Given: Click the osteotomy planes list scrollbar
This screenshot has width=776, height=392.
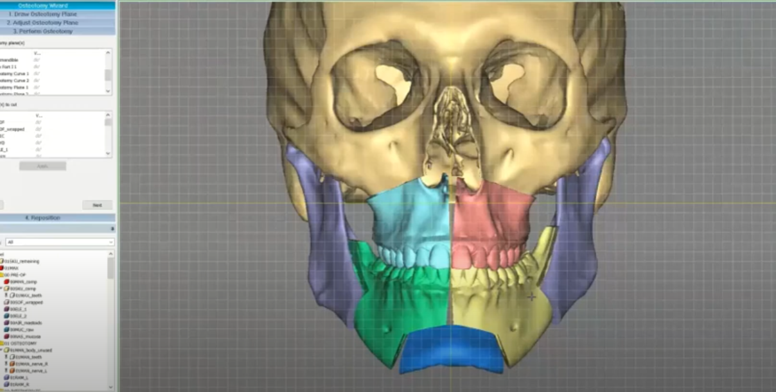Looking at the screenshot, I should click(108, 74).
